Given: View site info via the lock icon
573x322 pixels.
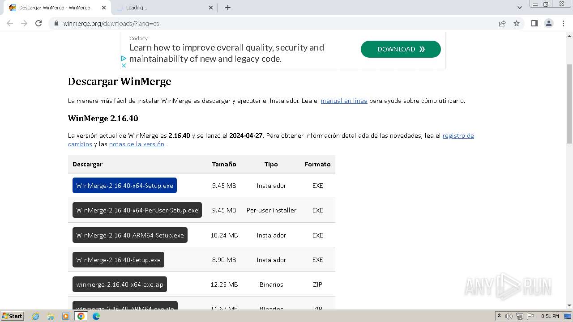Looking at the screenshot, I should click(56, 23).
